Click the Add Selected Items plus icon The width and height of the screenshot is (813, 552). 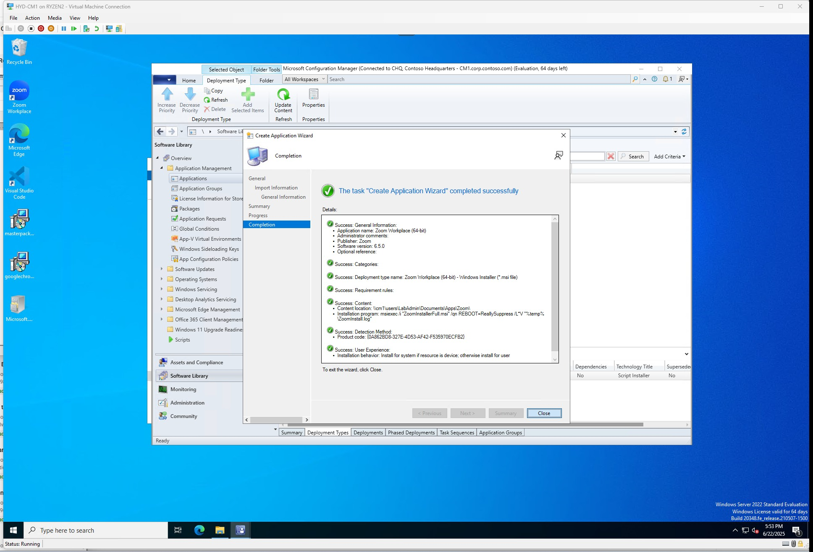click(x=248, y=94)
